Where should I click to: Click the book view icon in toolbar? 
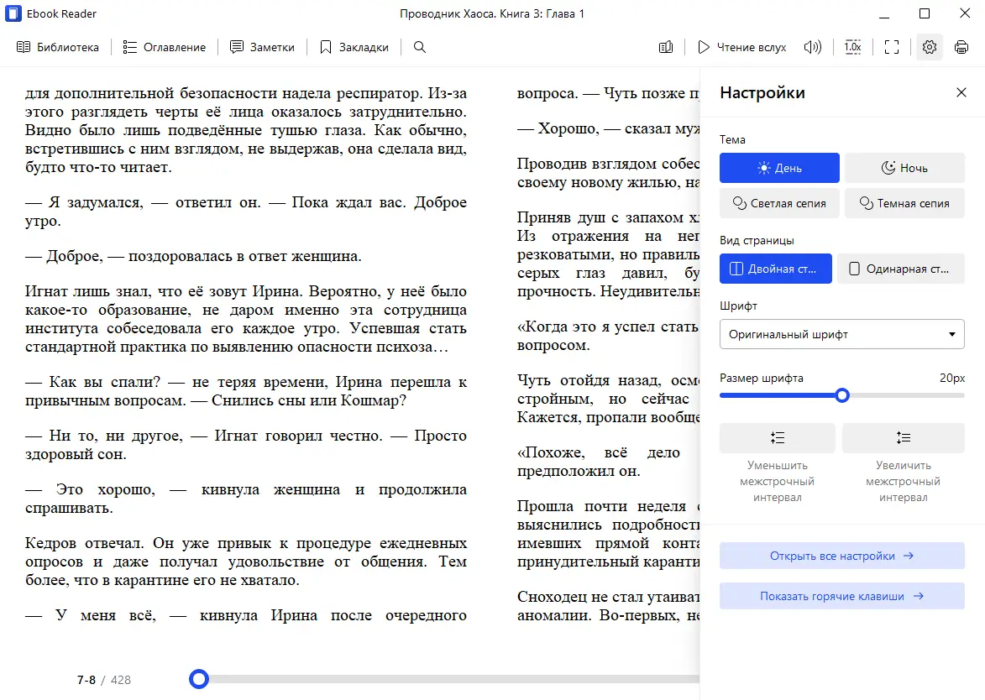666,47
